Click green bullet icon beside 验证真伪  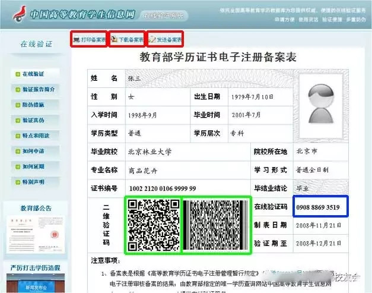click(x=18, y=121)
